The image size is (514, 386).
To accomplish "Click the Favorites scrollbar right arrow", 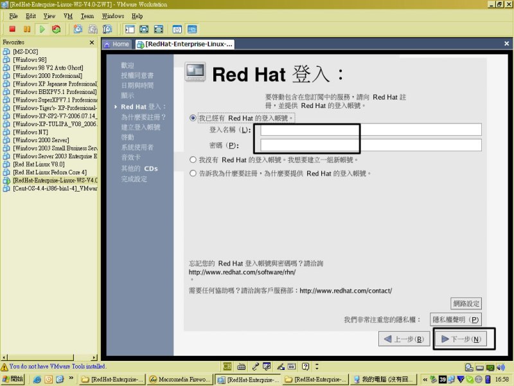I will click(94, 358).
